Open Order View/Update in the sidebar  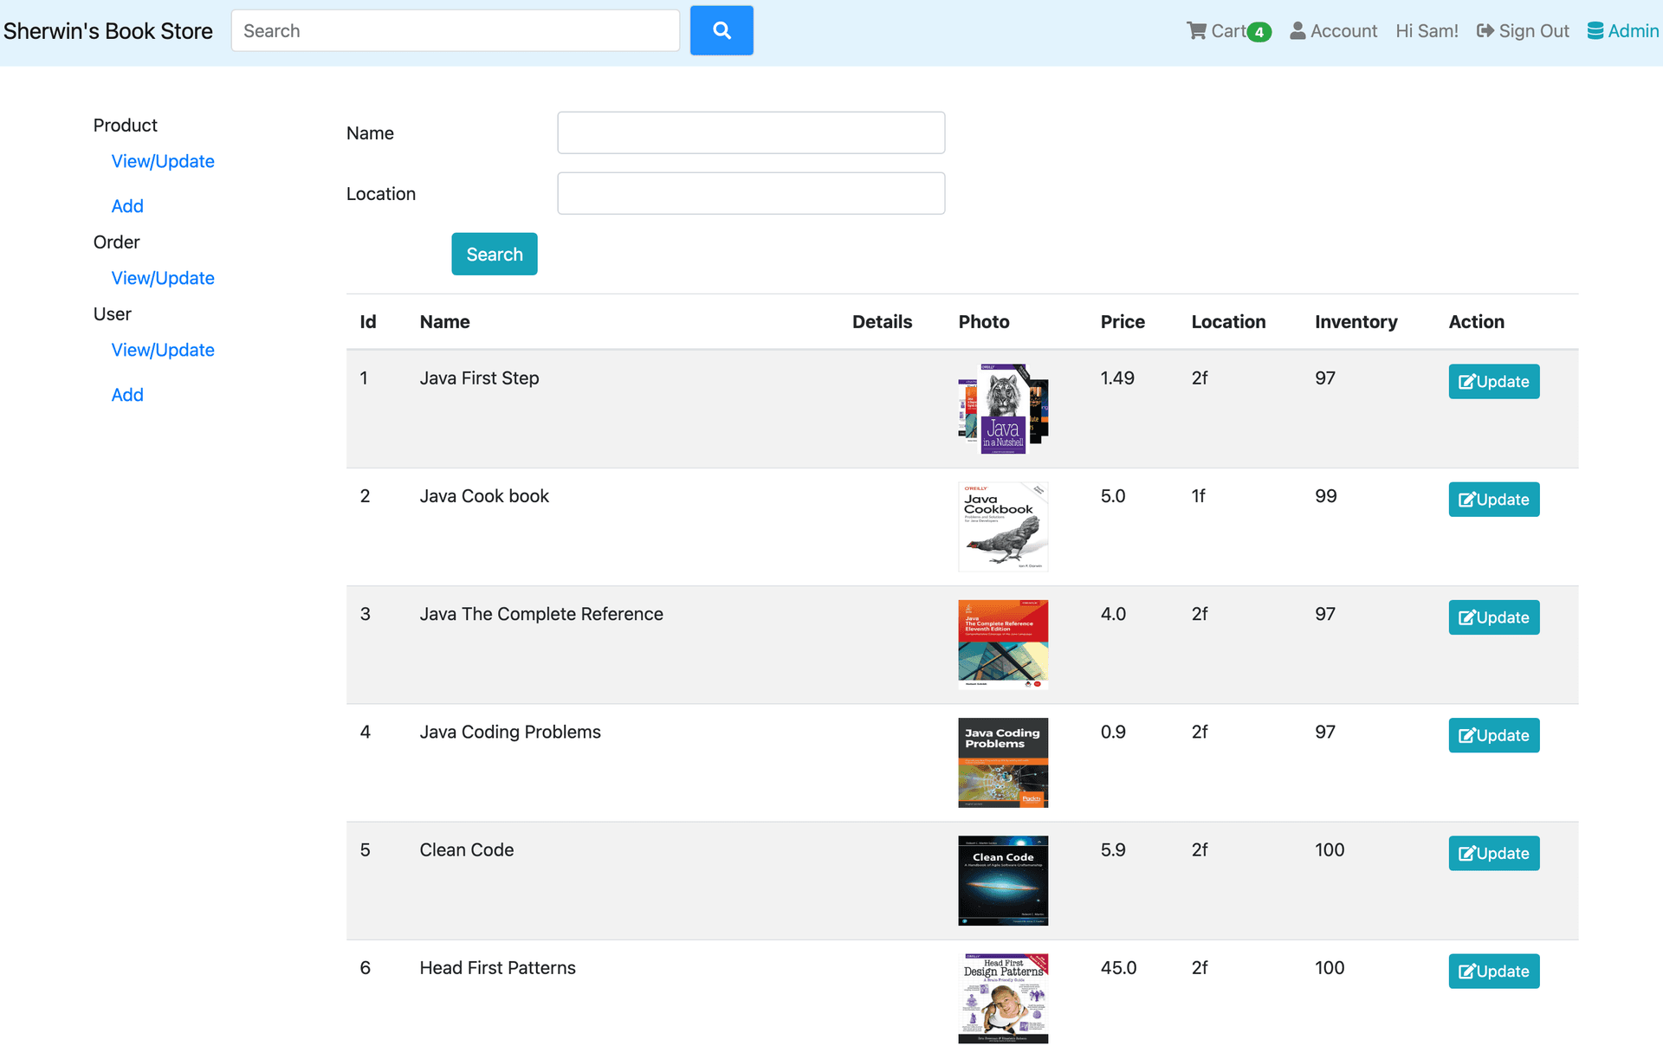point(163,278)
